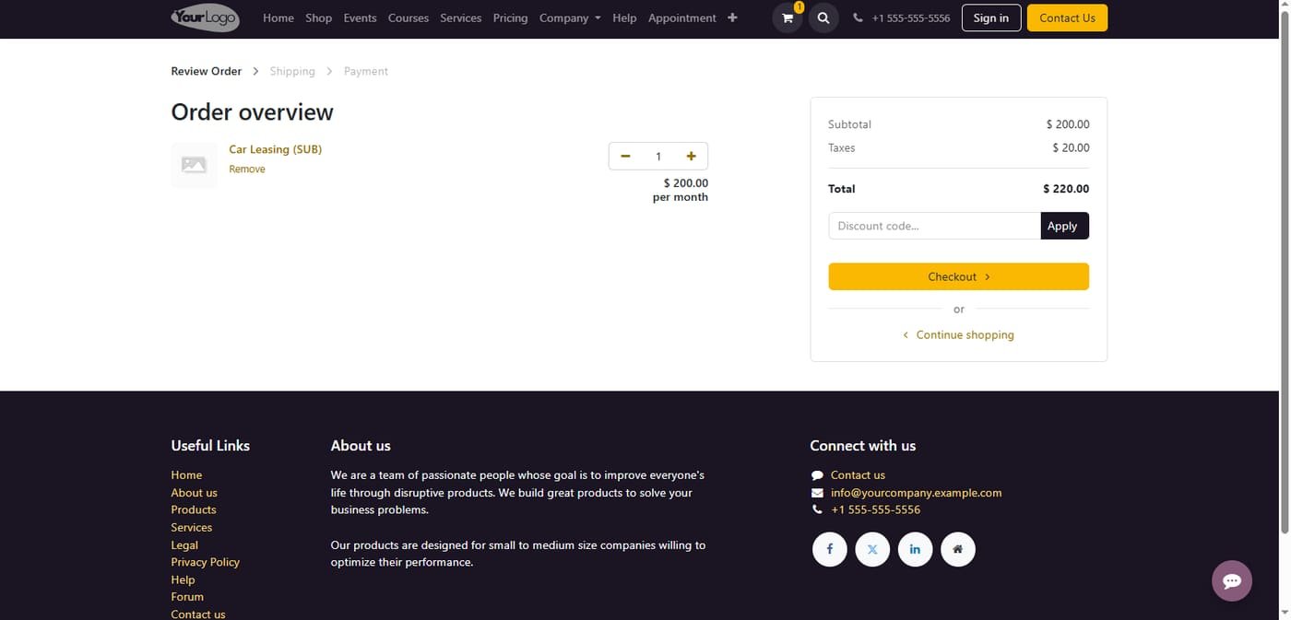Viewport: 1291px width, 620px height.
Task: Open footer Home link
Action: pyautogui.click(x=186, y=475)
